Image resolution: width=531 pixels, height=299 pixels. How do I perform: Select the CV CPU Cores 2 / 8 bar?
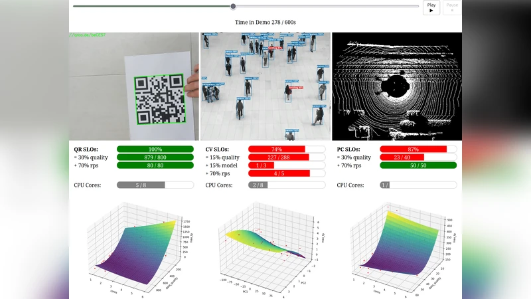click(x=287, y=185)
